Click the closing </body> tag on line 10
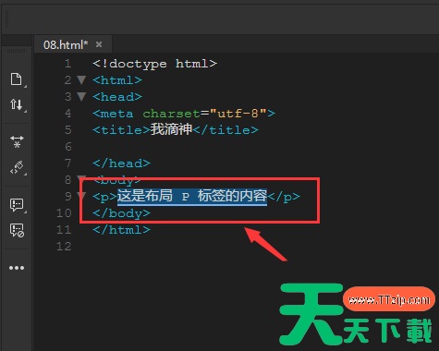 point(122,213)
